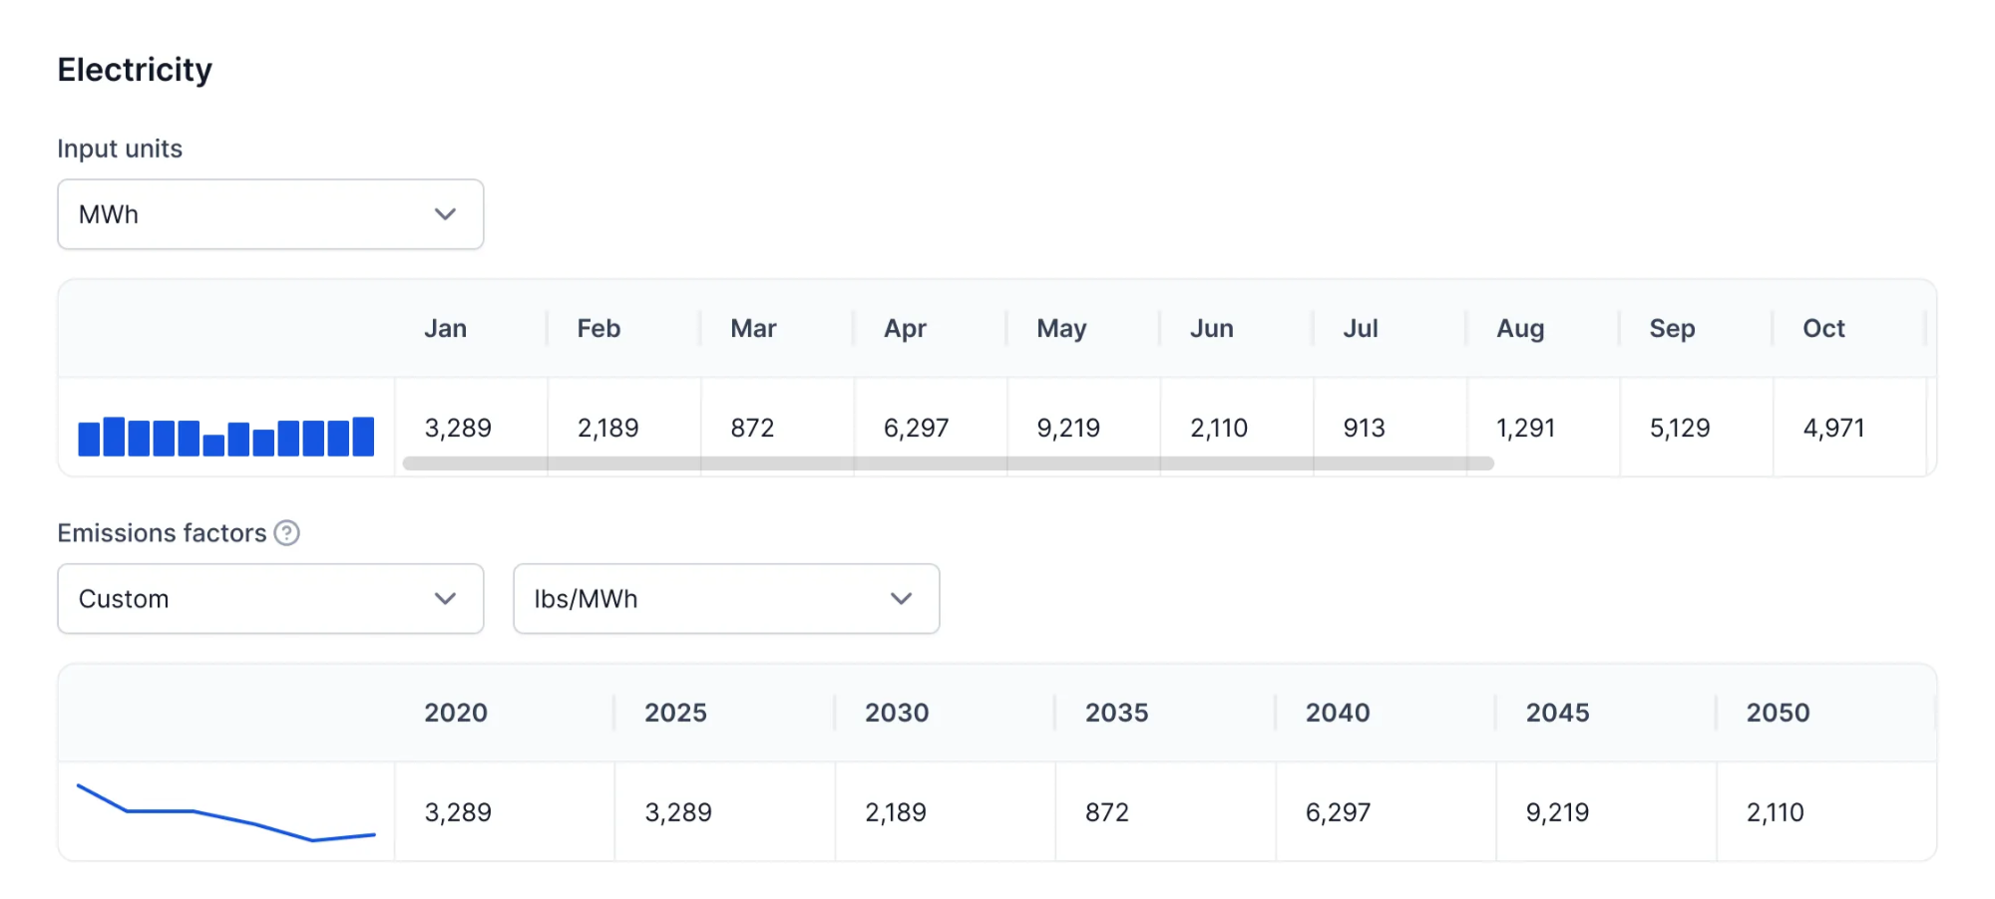The width and height of the screenshot is (1995, 899).
Task: Click the emissions factor trend line chart
Action: 226,812
